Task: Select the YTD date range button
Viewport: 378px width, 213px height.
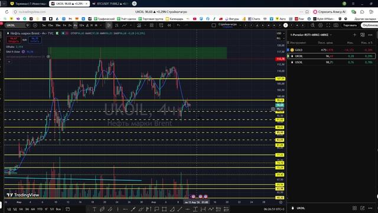Action: (40, 209)
